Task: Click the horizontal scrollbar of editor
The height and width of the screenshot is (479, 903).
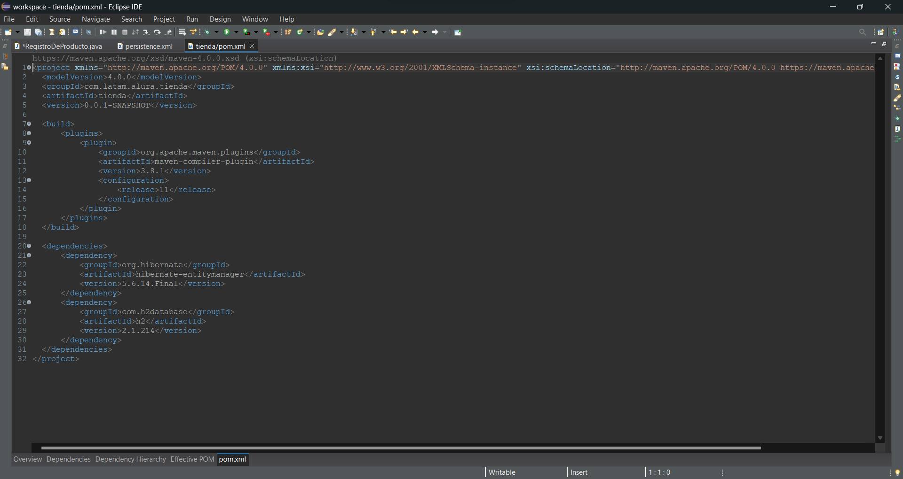Action: tap(401, 448)
